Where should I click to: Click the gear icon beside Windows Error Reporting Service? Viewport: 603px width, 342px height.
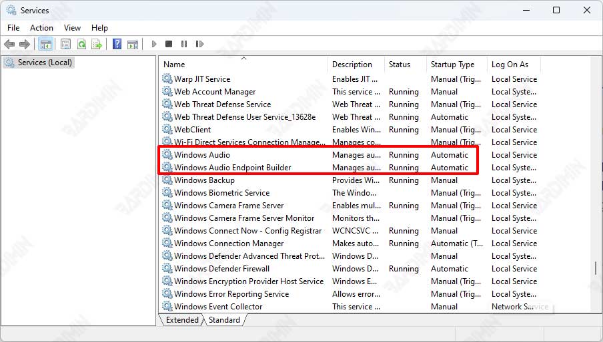tap(167, 293)
